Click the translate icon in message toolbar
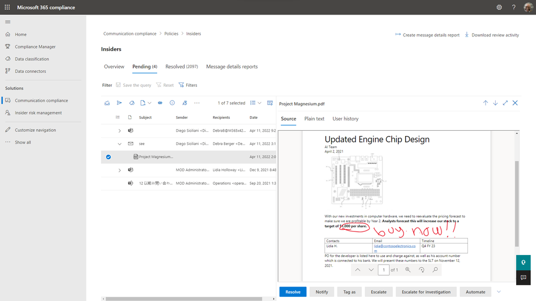The image size is (536, 301). [185, 103]
